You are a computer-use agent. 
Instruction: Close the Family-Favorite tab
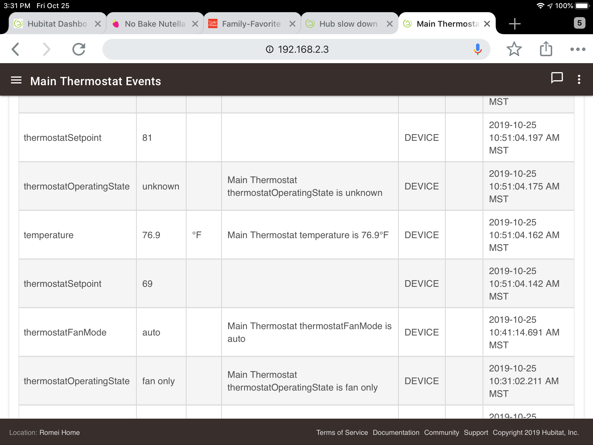292,24
